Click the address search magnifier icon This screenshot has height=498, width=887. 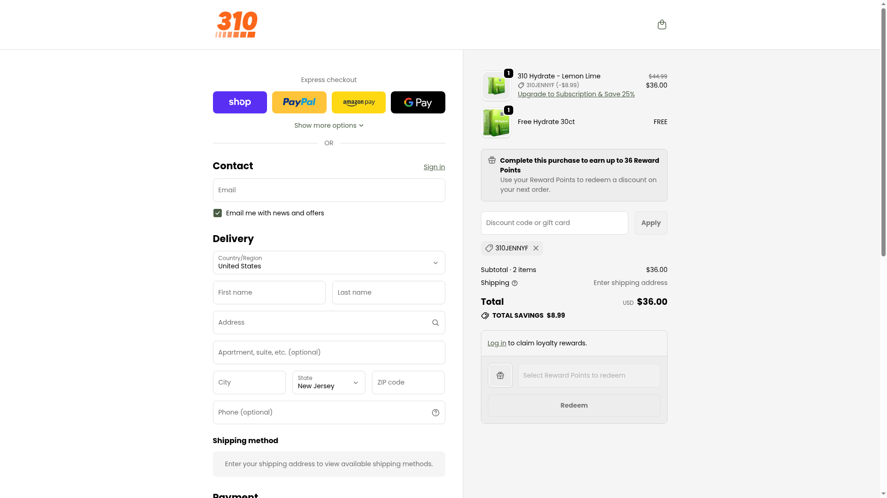pos(435,323)
